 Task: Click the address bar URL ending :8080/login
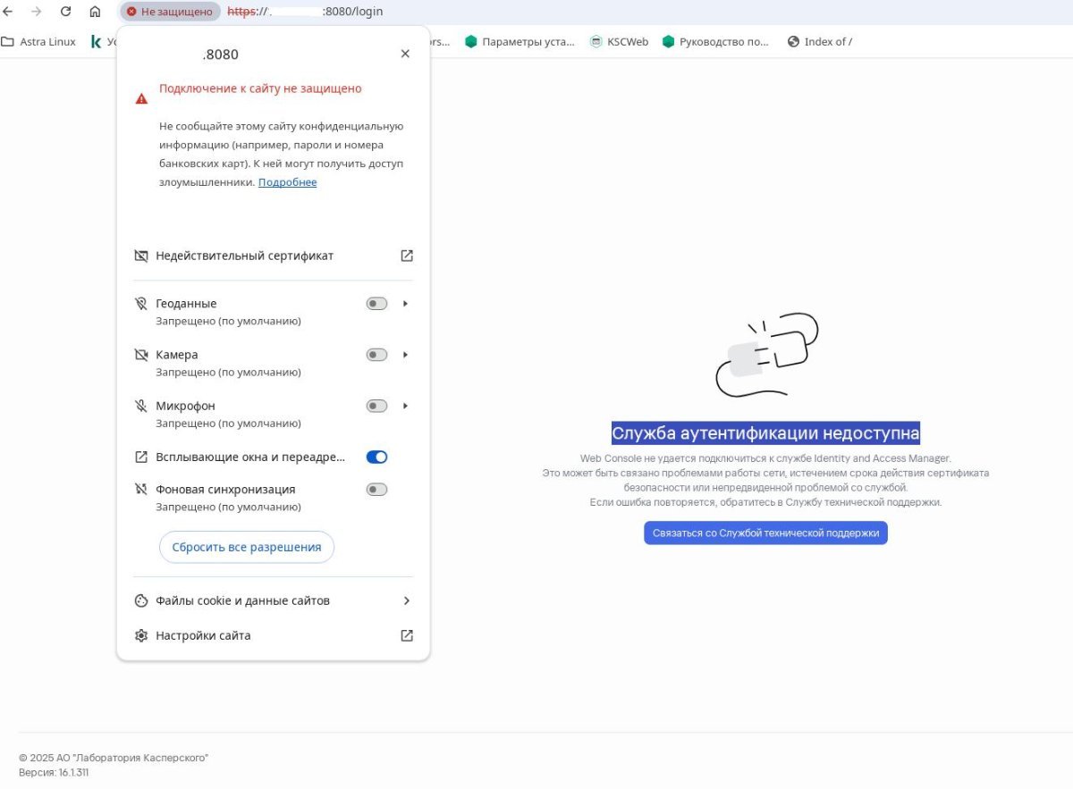coord(306,12)
